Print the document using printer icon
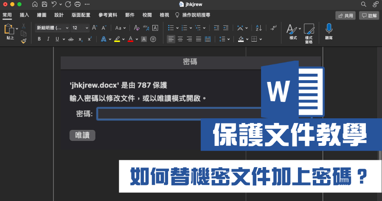The image size is (382, 201). click(x=78, y=4)
